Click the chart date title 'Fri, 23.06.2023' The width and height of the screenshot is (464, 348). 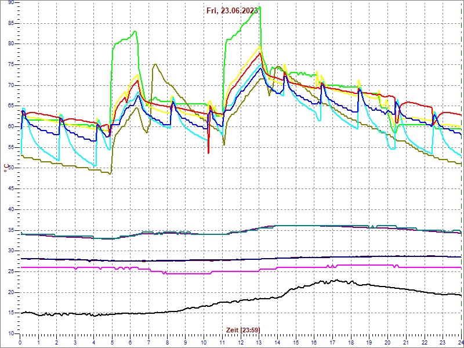click(x=233, y=10)
